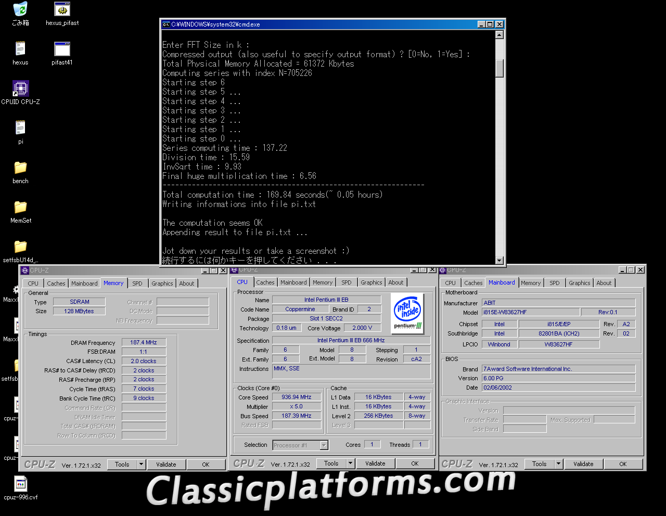Click Validate in Mainboard window
Viewport: 666px width, 516px height.
(x=584, y=464)
